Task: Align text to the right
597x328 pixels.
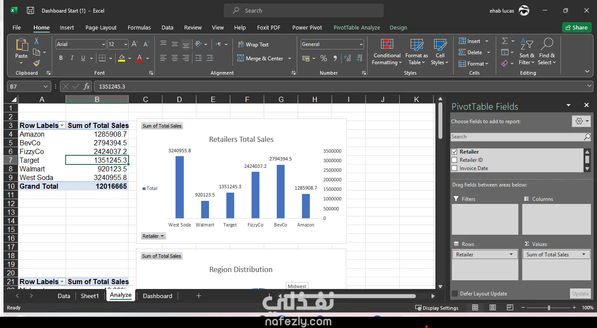Action: (x=186, y=58)
